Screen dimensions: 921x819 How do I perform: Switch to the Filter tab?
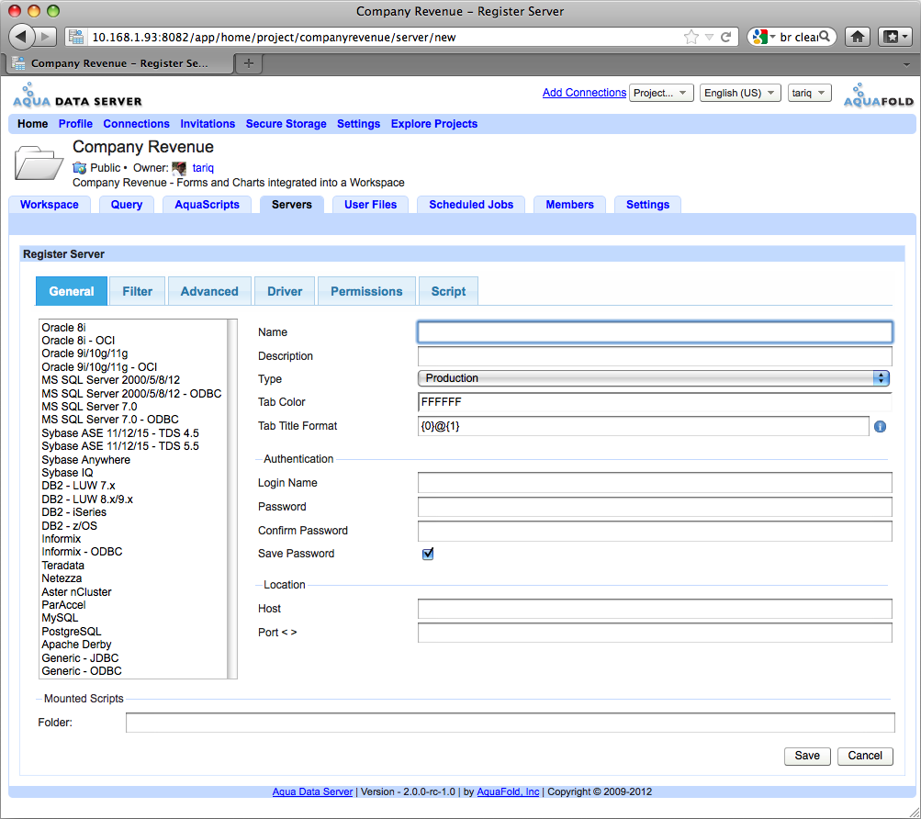tap(138, 291)
